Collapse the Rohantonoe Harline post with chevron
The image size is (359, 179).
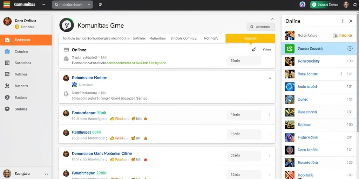pyautogui.click(x=270, y=78)
